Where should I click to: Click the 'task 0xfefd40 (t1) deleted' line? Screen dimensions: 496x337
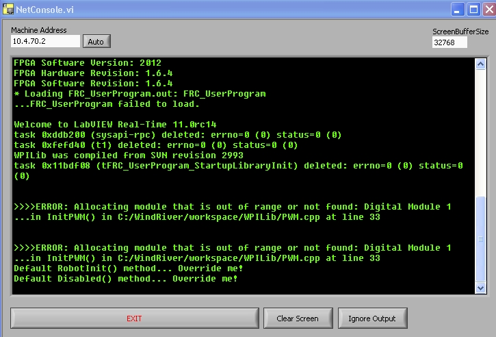pyautogui.click(x=156, y=145)
